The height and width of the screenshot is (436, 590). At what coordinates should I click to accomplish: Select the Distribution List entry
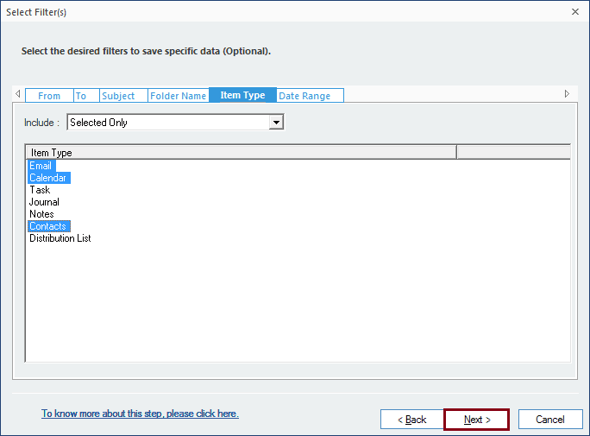[60, 238]
